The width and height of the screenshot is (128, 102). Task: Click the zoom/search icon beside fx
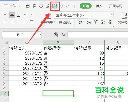point(56,35)
